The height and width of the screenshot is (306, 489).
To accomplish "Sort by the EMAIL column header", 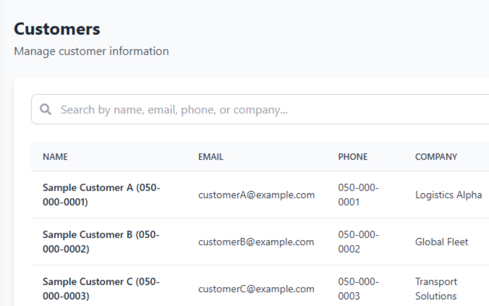I will (x=211, y=157).
